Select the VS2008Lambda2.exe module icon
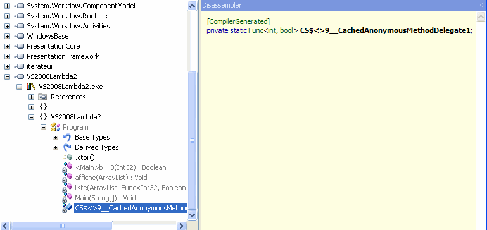Image resolution: width=487 pixels, height=230 pixels. pos(31,87)
